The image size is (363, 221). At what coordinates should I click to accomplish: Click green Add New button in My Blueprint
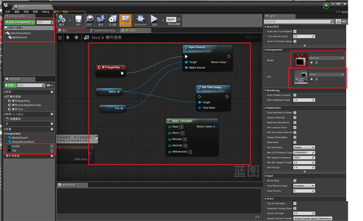coord(11,85)
